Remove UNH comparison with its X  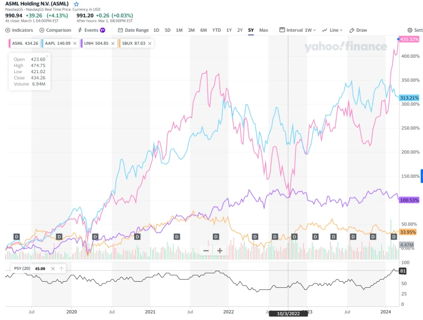point(113,43)
